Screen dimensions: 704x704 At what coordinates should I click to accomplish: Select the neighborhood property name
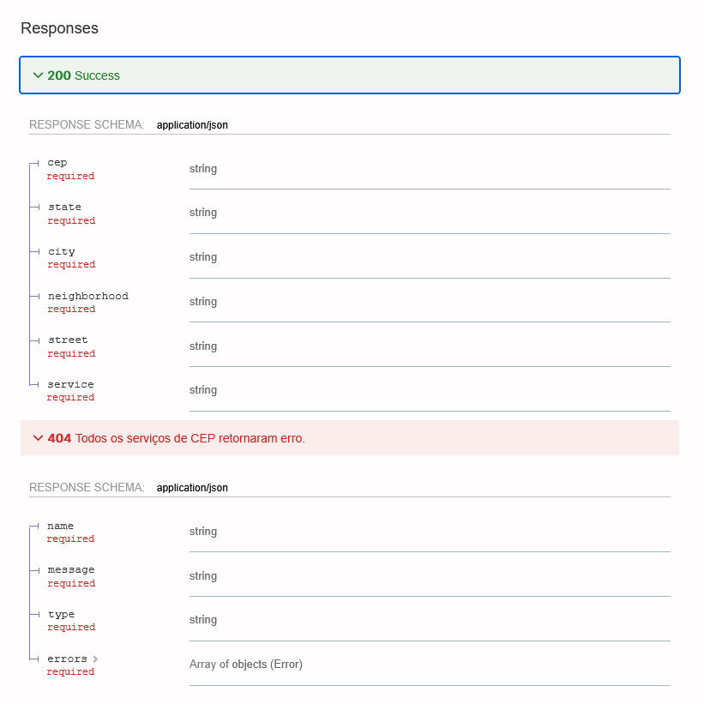[x=88, y=297]
